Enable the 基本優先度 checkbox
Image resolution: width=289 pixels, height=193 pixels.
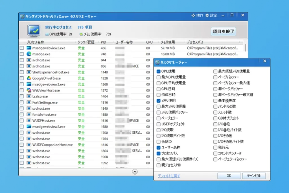[x=215, y=101]
